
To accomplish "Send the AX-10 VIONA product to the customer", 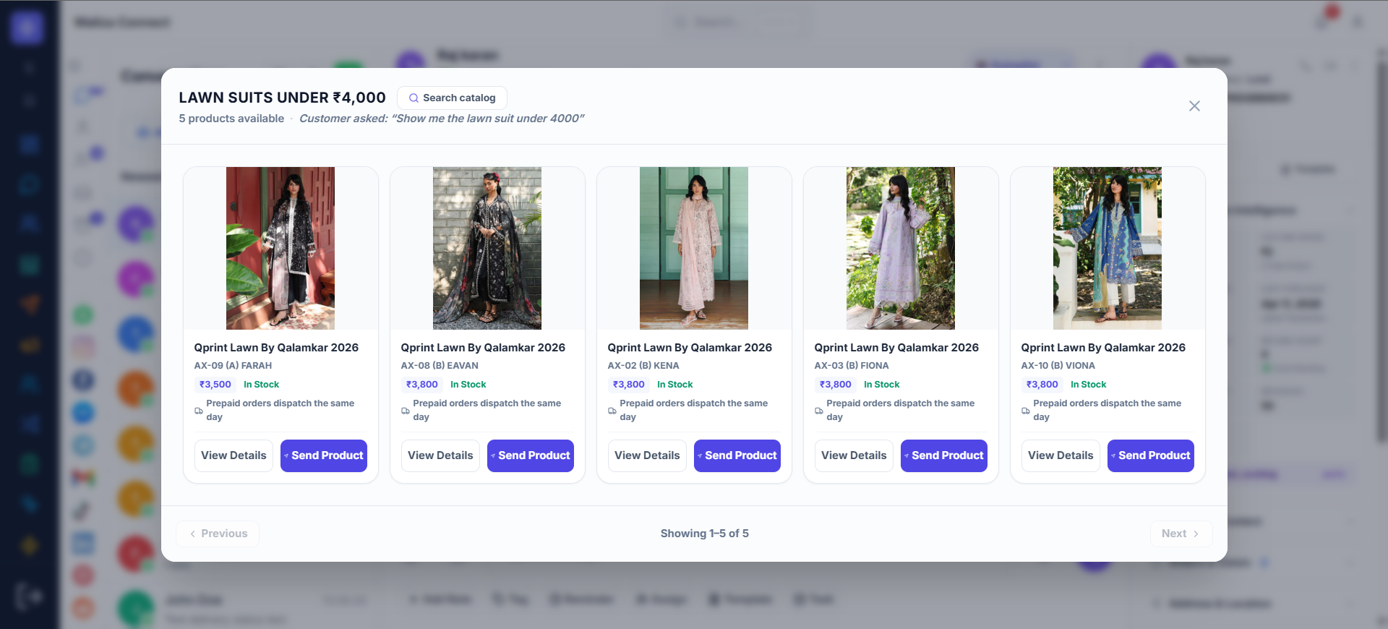I will (x=1151, y=455).
